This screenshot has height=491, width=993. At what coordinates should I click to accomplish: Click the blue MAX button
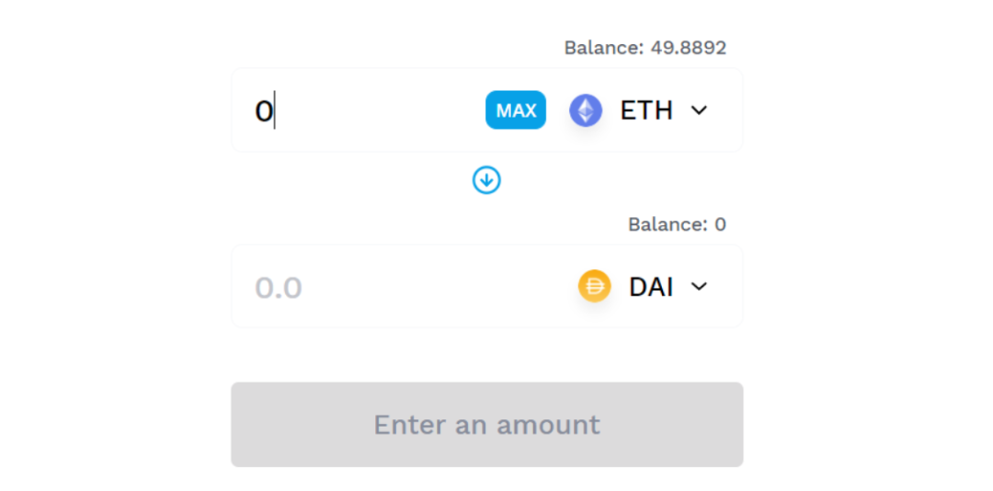(516, 110)
